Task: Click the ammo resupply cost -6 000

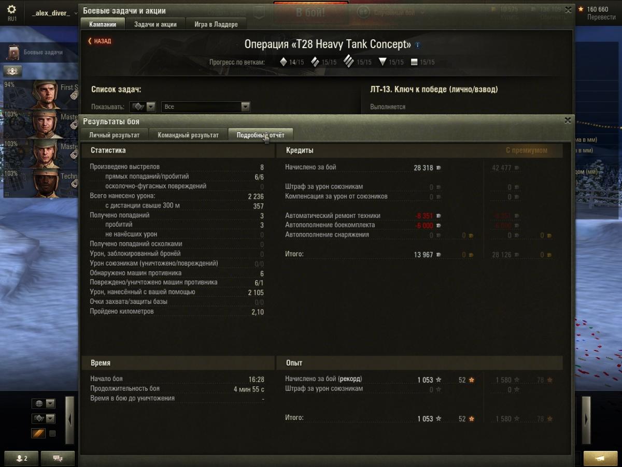Action: [x=423, y=226]
